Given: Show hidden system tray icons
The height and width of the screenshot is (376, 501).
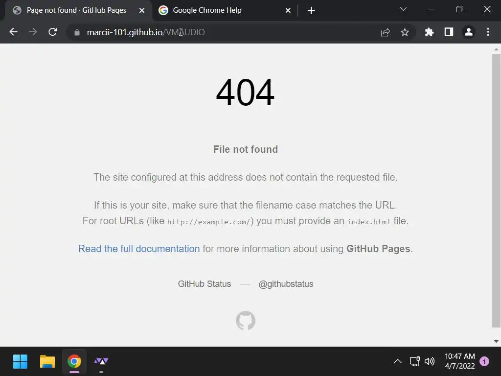Looking at the screenshot, I should pyautogui.click(x=397, y=362).
